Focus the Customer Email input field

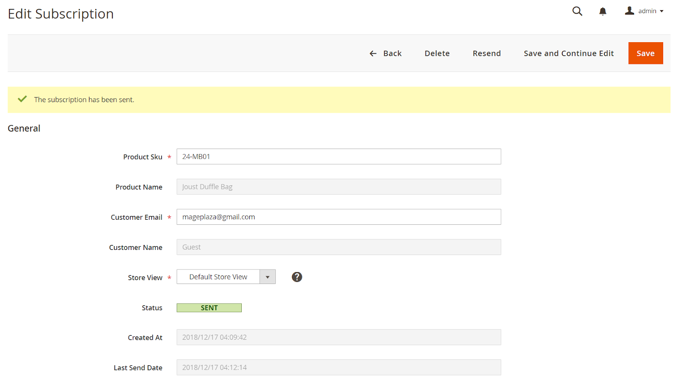pyautogui.click(x=338, y=217)
